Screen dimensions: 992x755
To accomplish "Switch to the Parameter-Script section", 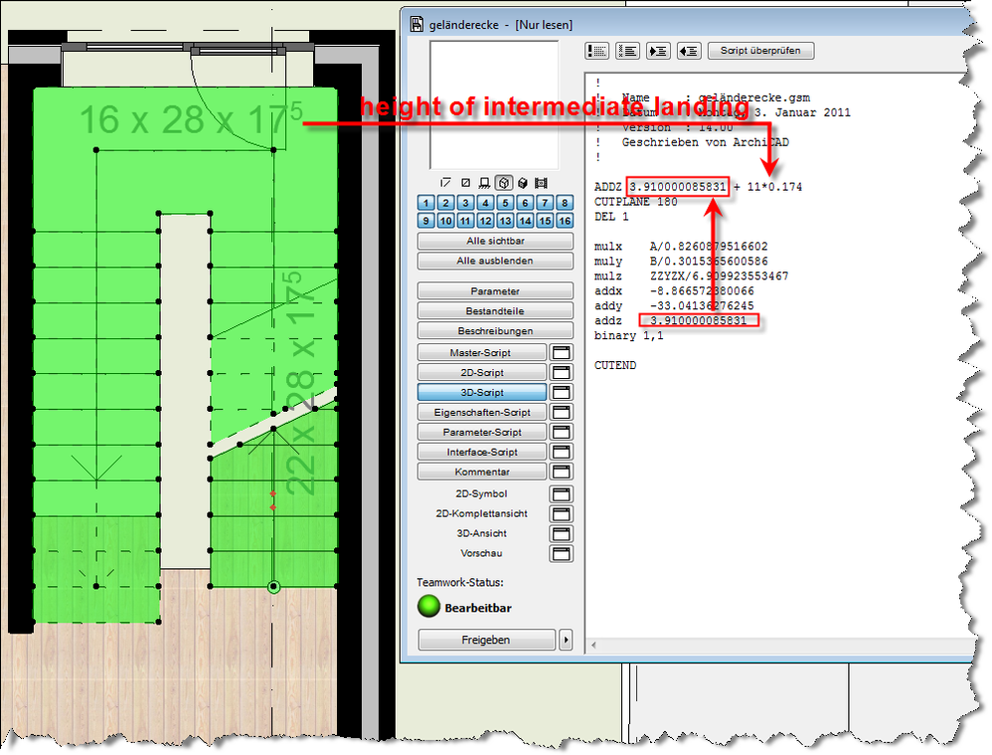I will (481, 432).
